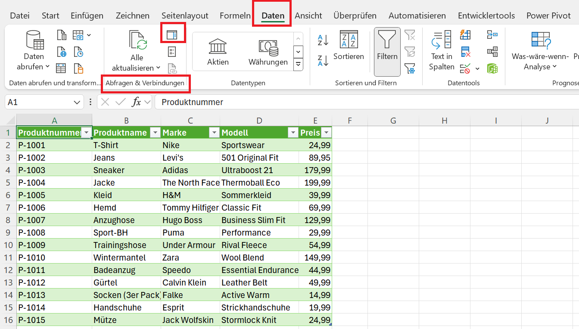Click the Remove Duplicates icon
Viewport: 579px width, 329px height.
coord(465,52)
